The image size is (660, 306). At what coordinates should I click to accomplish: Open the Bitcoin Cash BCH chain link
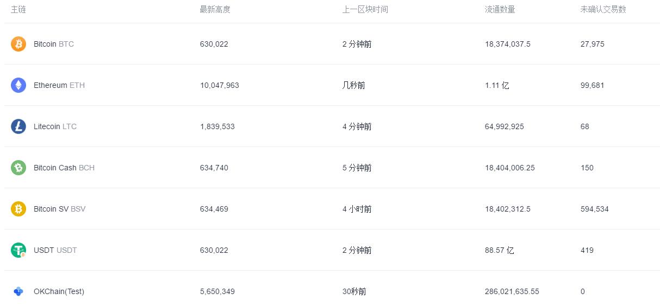pyautogui.click(x=64, y=168)
